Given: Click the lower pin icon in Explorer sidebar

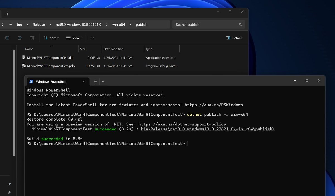Looking at the screenshot, I should click(x=9, y=193).
